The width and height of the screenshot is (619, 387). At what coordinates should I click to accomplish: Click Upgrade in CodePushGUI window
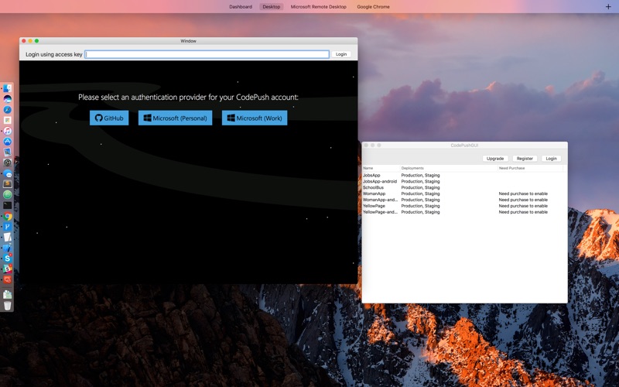[495, 159]
